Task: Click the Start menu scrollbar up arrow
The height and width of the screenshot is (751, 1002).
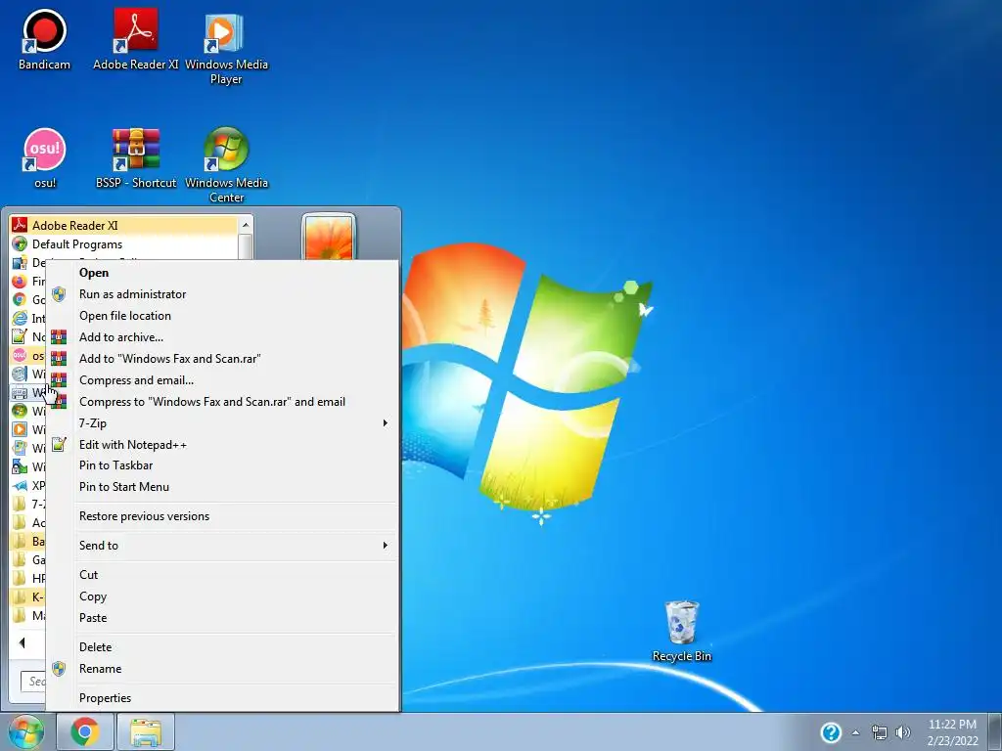Action: pyautogui.click(x=246, y=225)
